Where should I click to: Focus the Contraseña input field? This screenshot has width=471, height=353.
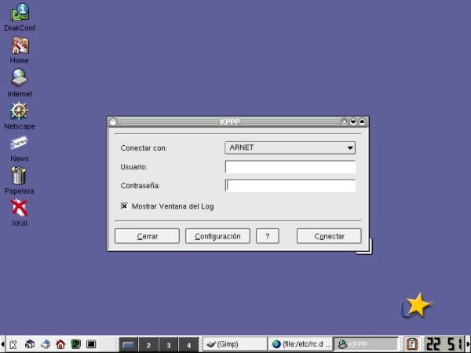(290, 185)
